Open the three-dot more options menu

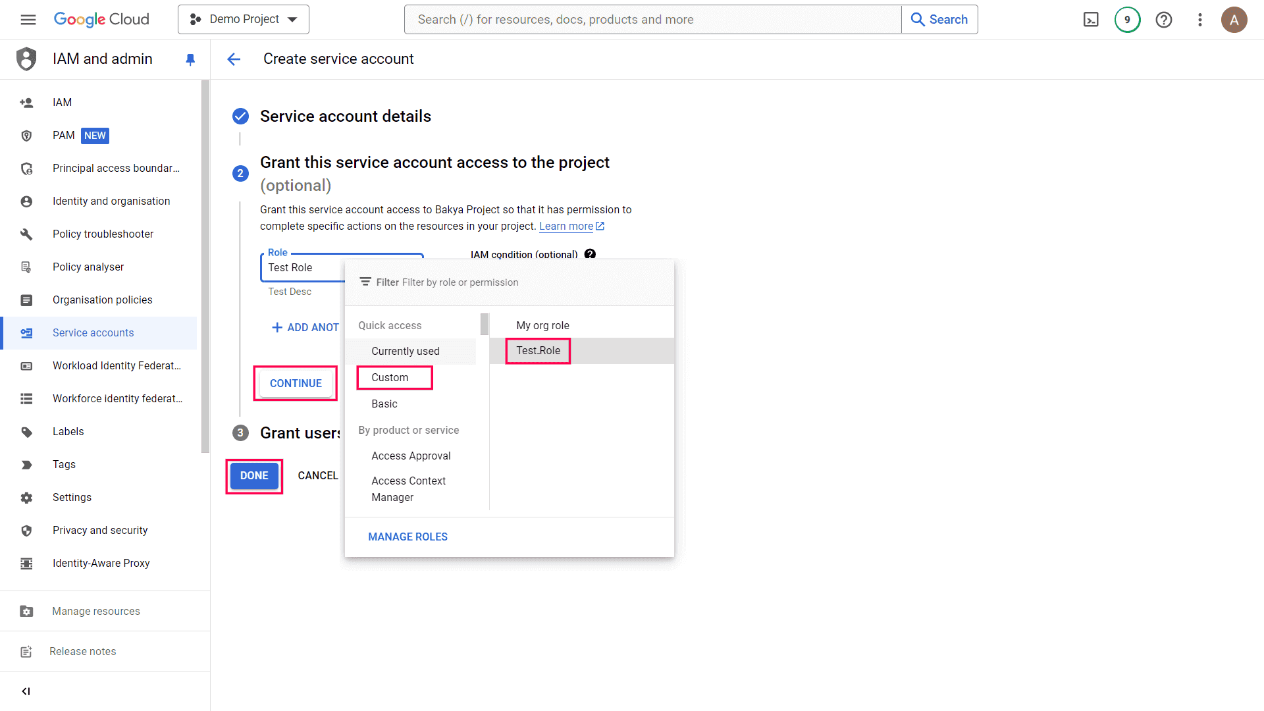[1199, 20]
